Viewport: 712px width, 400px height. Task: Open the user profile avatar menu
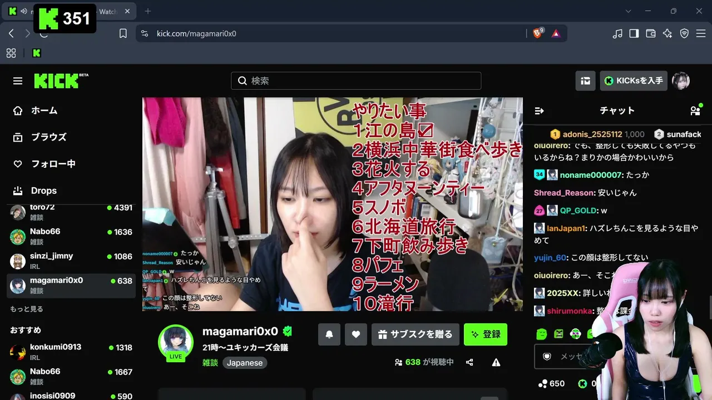click(681, 81)
